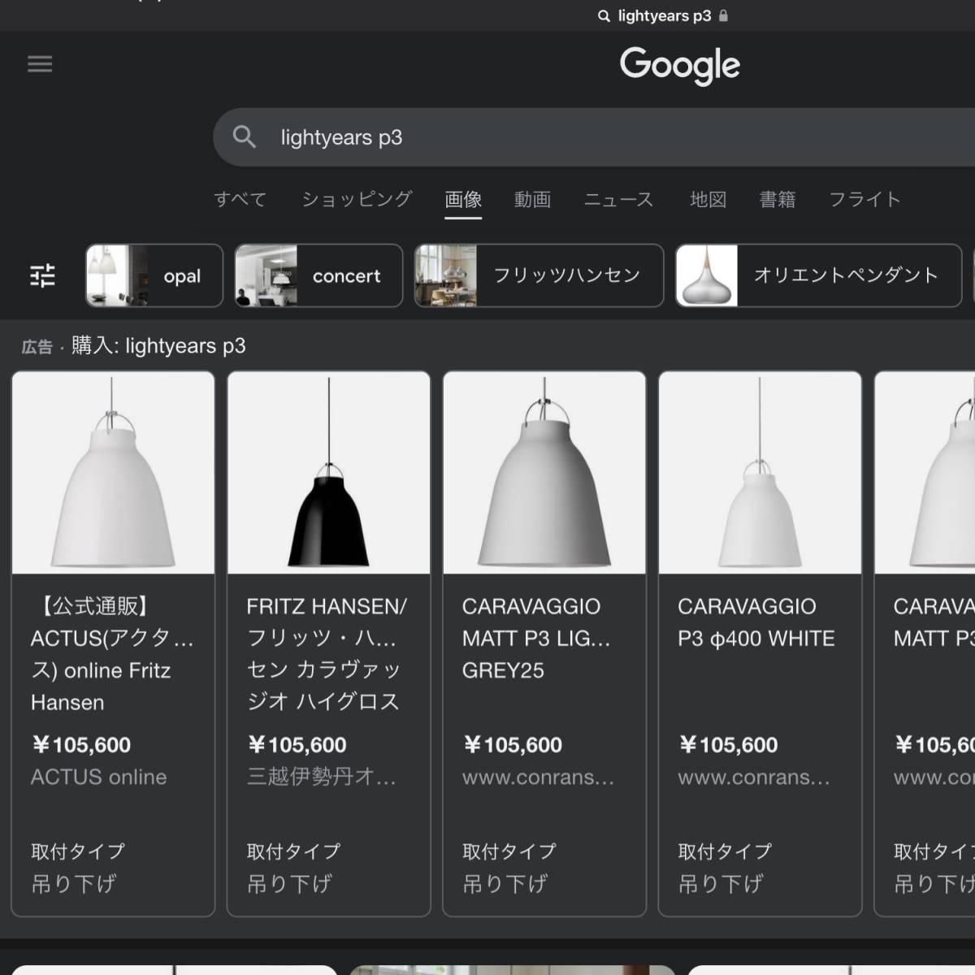Click search icon in address bar
The width and height of the screenshot is (975, 975).
tap(604, 16)
